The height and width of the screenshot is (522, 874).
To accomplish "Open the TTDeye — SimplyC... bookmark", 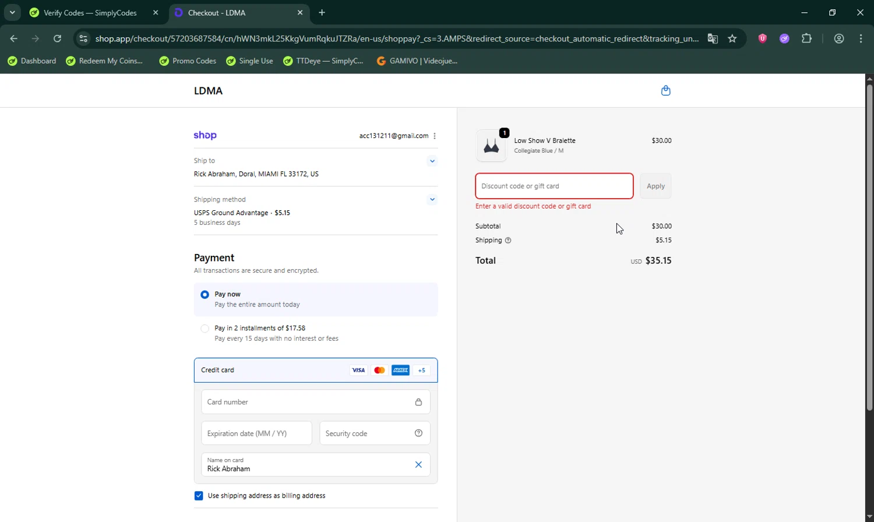I will point(323,61).
